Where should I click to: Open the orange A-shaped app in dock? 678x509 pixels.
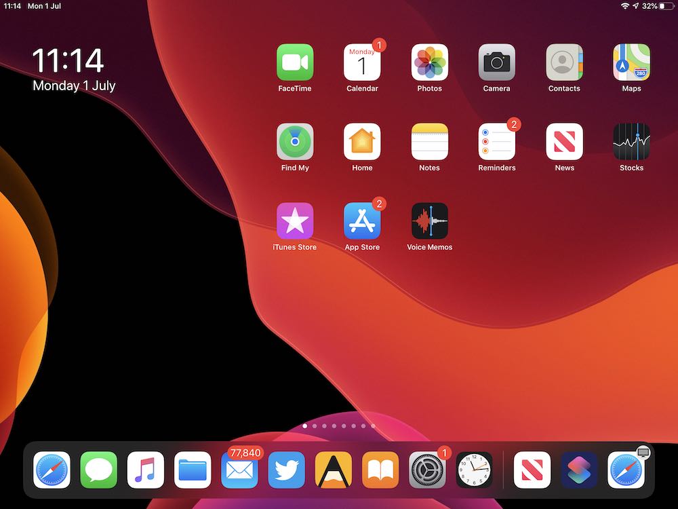pos(334,470)
